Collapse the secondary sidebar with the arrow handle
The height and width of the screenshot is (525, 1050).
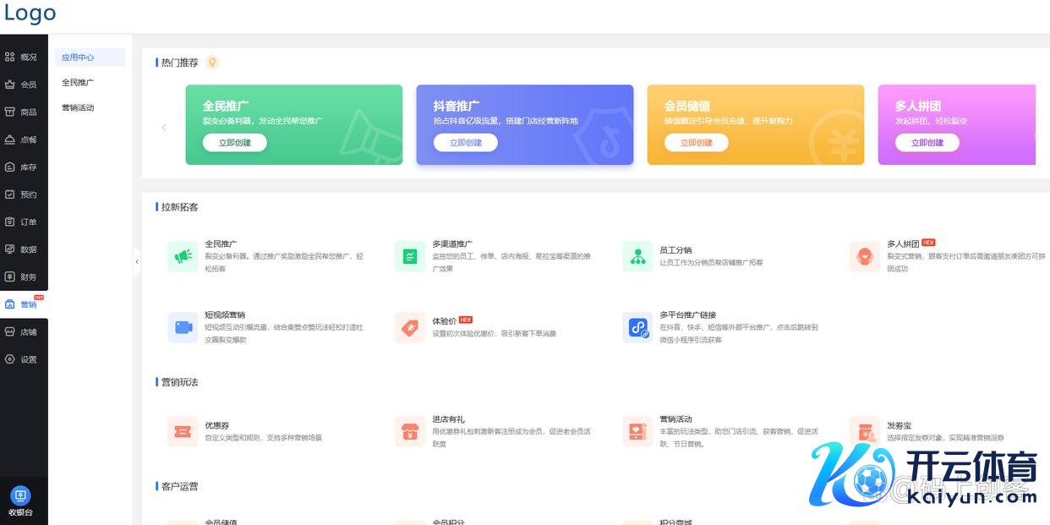point(137,262)
